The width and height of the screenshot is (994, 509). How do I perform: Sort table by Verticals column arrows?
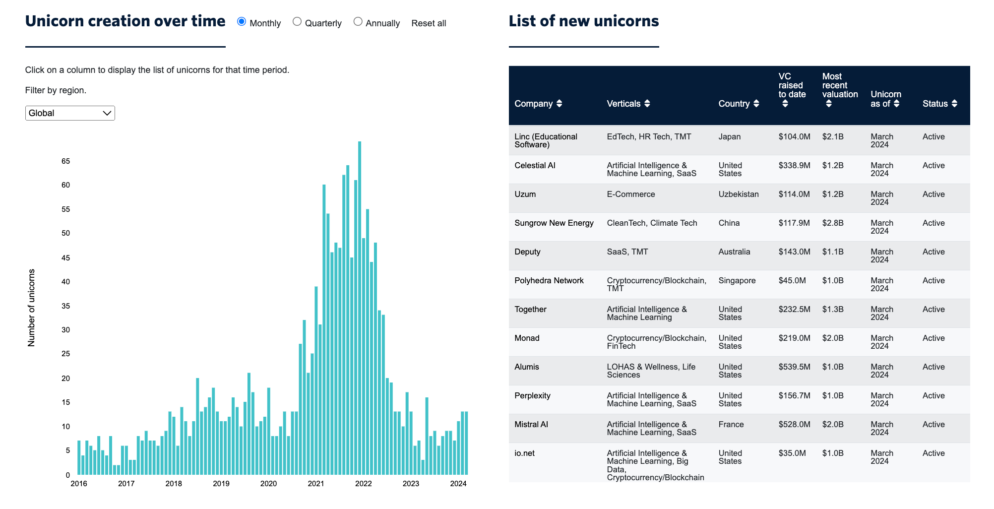pyautogui.click(x=647, y=104)
